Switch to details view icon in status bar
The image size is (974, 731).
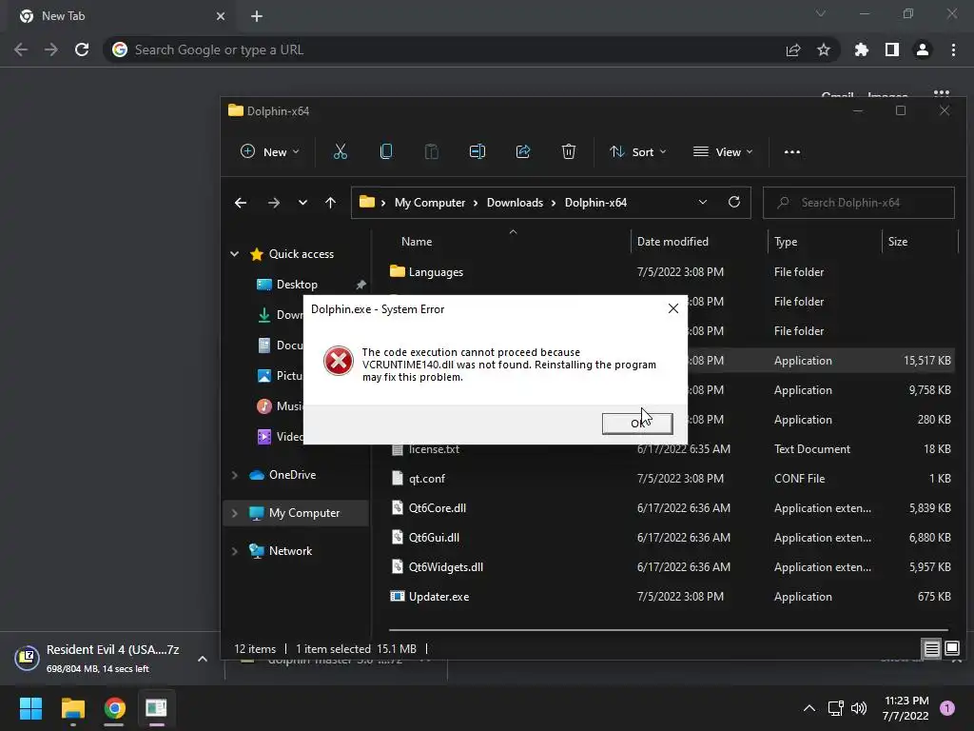click(931, 649)
